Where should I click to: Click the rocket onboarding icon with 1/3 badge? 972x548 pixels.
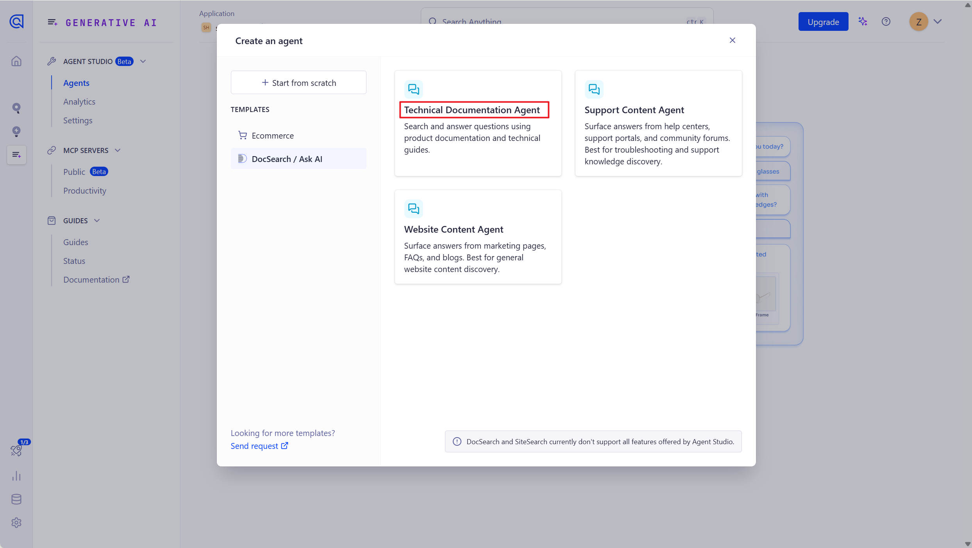click(x=16, y=450)
